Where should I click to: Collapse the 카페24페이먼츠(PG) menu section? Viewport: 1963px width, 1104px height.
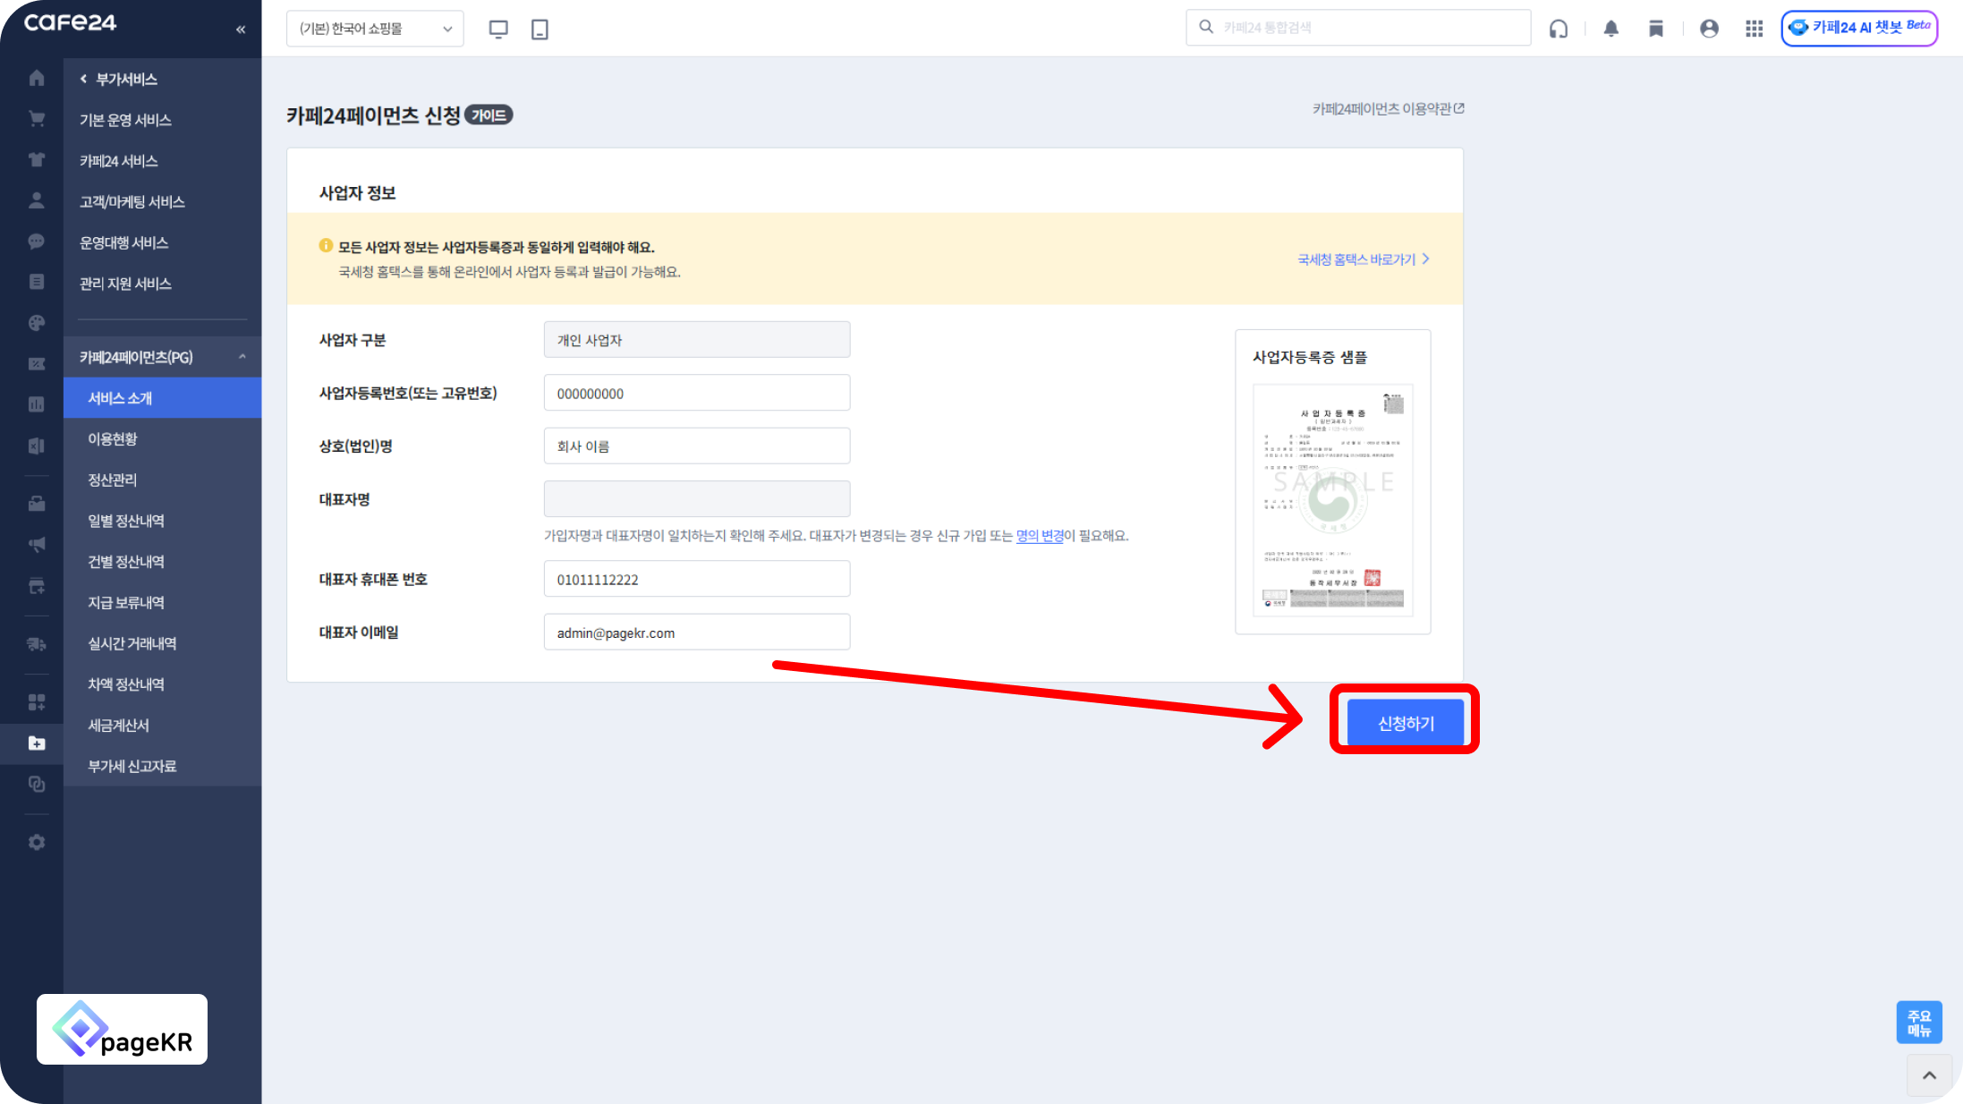pyautogui.click(x=242, y=357)
